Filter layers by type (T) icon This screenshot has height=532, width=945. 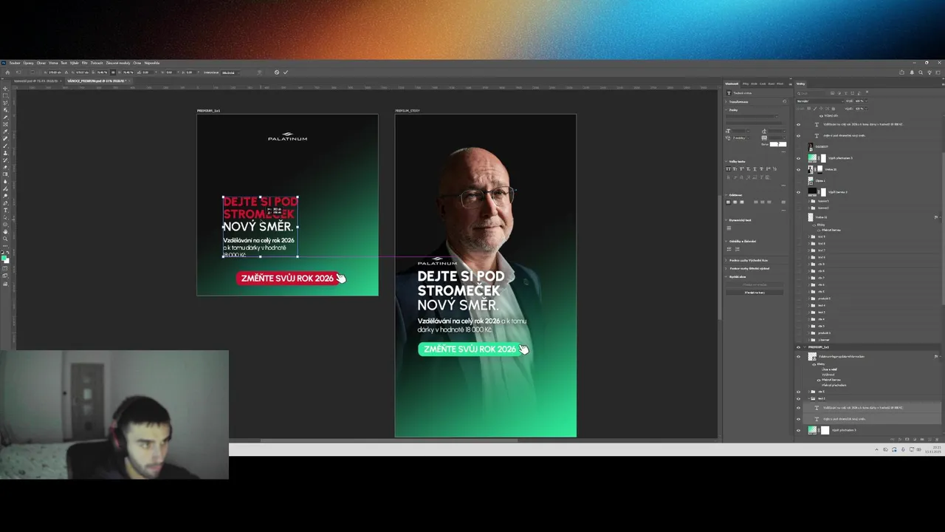pos(846,93)
